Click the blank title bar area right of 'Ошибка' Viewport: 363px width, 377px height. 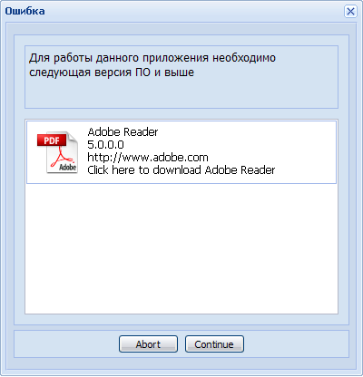tap(193, 11)
